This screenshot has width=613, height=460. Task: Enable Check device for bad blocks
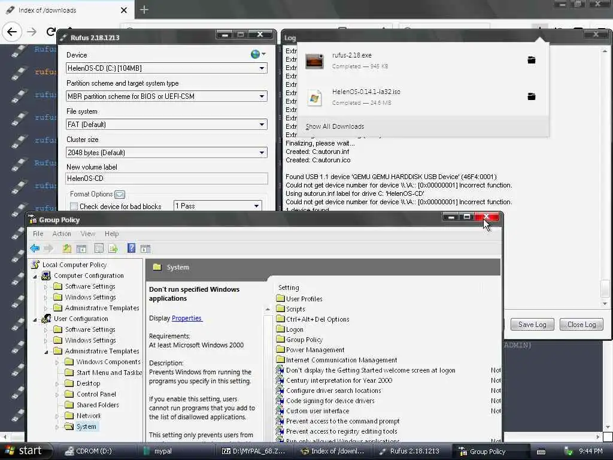74,206
